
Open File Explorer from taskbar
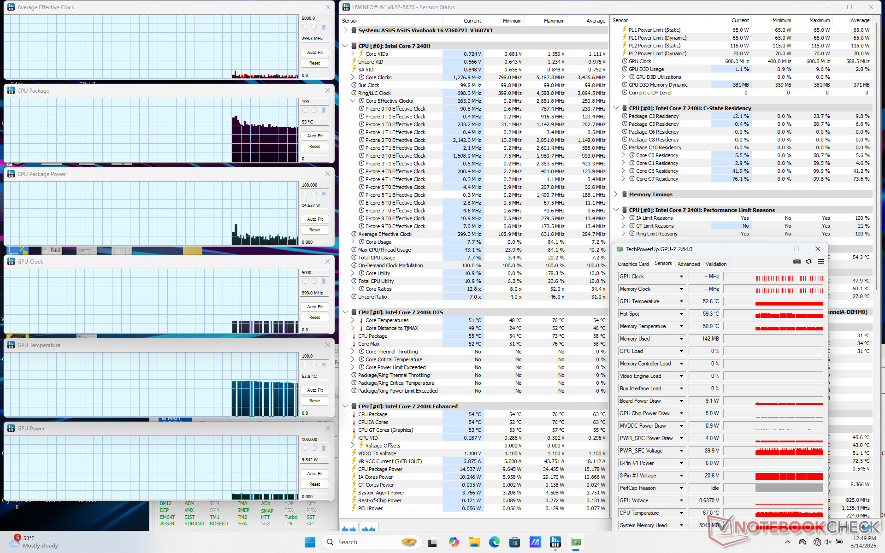(474, 542)
